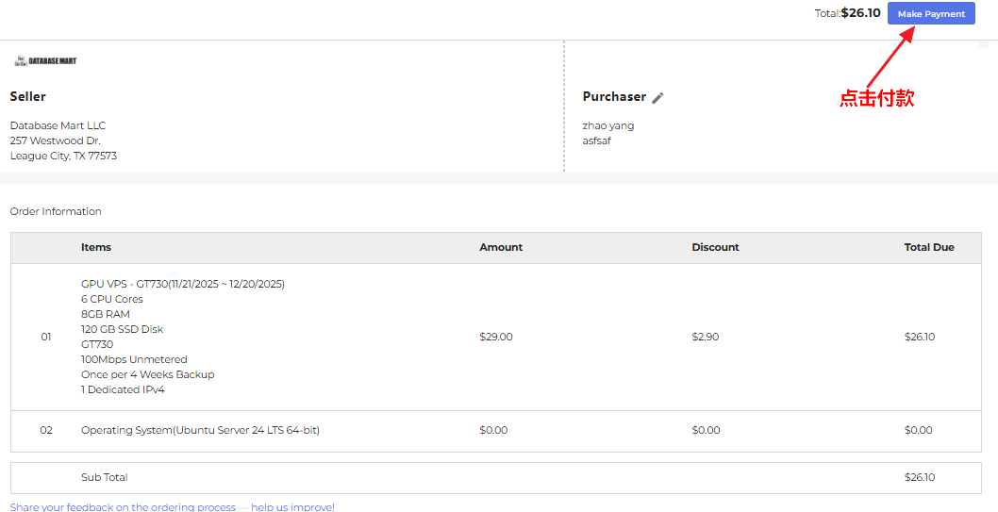Image resolution: width=998 pixels, height=512 pixels.
Task: Click the Amount column header
Action: [x=500, y=247]
